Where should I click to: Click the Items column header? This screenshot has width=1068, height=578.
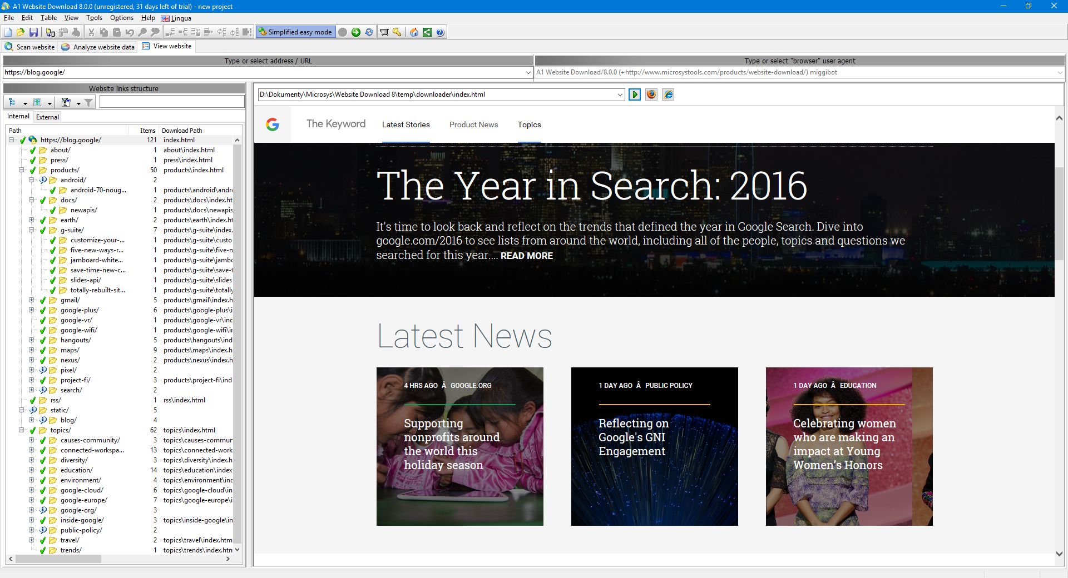(144, 131)
